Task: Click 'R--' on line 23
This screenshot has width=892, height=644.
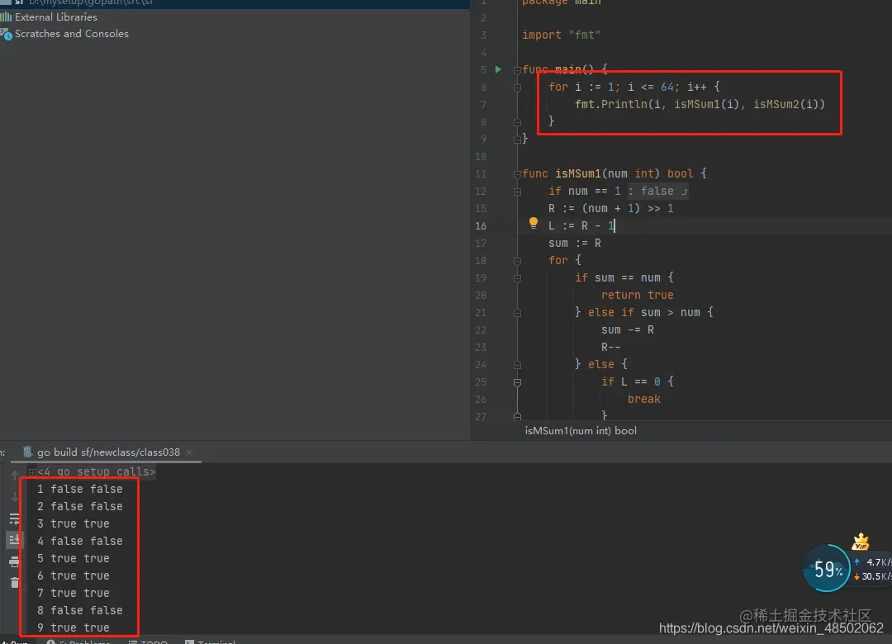Action: 610,347
